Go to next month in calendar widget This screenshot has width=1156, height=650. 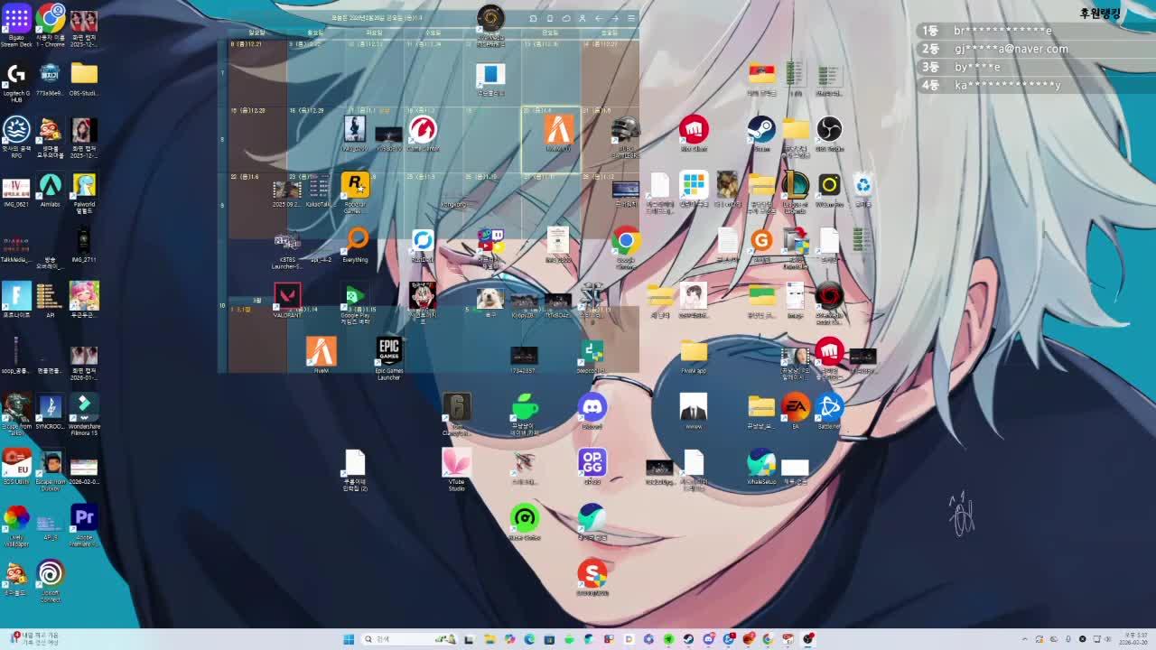coord(615,18)
